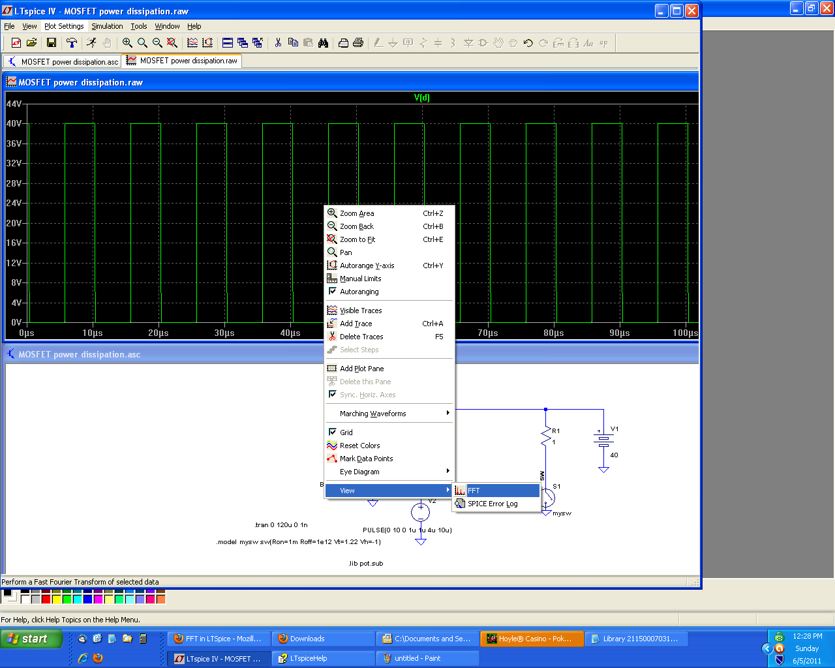
Task: Pick the yellow color swatch in Paint palette
Action: point(56,599)
